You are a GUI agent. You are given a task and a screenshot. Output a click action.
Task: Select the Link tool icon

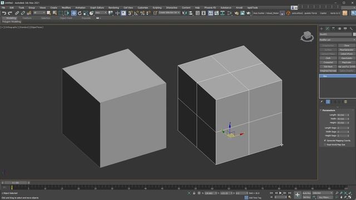click(x=17, y=13)
